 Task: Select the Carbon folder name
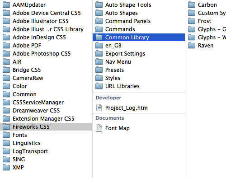207,5
